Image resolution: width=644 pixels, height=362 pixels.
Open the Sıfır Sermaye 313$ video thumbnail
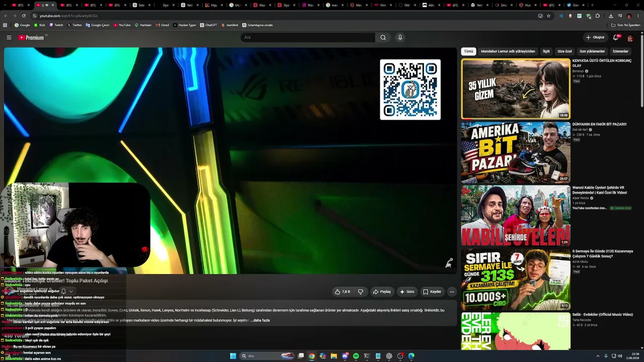(516, 279)
